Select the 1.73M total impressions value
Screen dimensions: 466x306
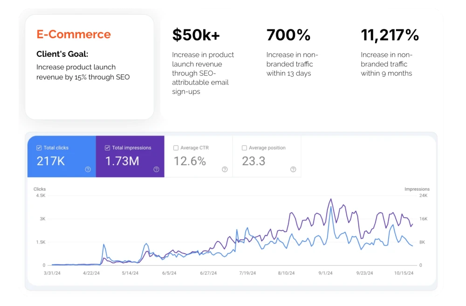tap(122, 161)
